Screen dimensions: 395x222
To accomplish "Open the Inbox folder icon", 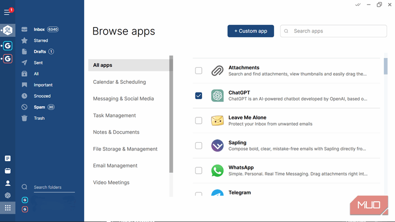I will 24,30.
